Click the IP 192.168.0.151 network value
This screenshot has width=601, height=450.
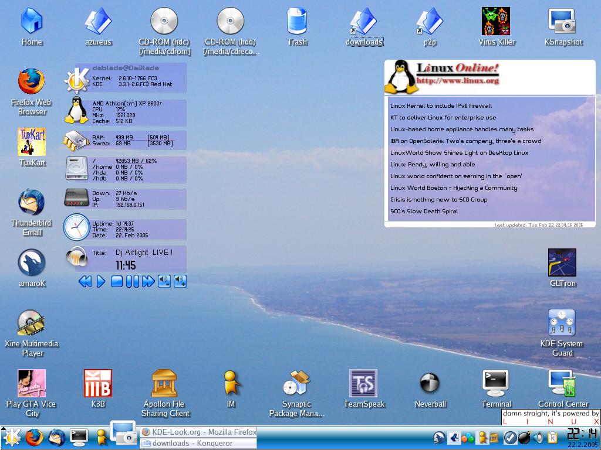point(130,205)
